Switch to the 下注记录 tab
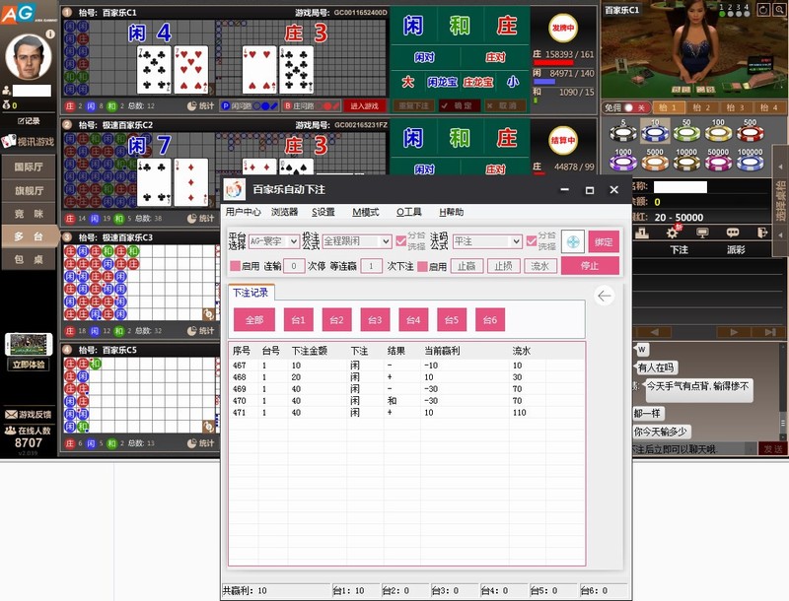Screen dimensions: 789x601 coord(251,293)
